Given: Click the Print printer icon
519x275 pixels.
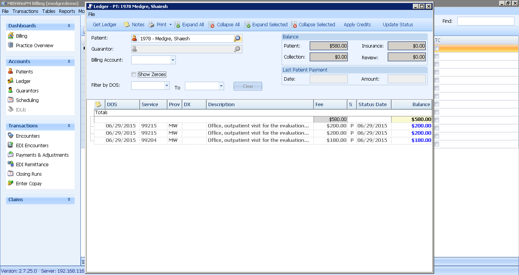Looking at the screenshot, I should pyautogui.click(x=151, y=24).
